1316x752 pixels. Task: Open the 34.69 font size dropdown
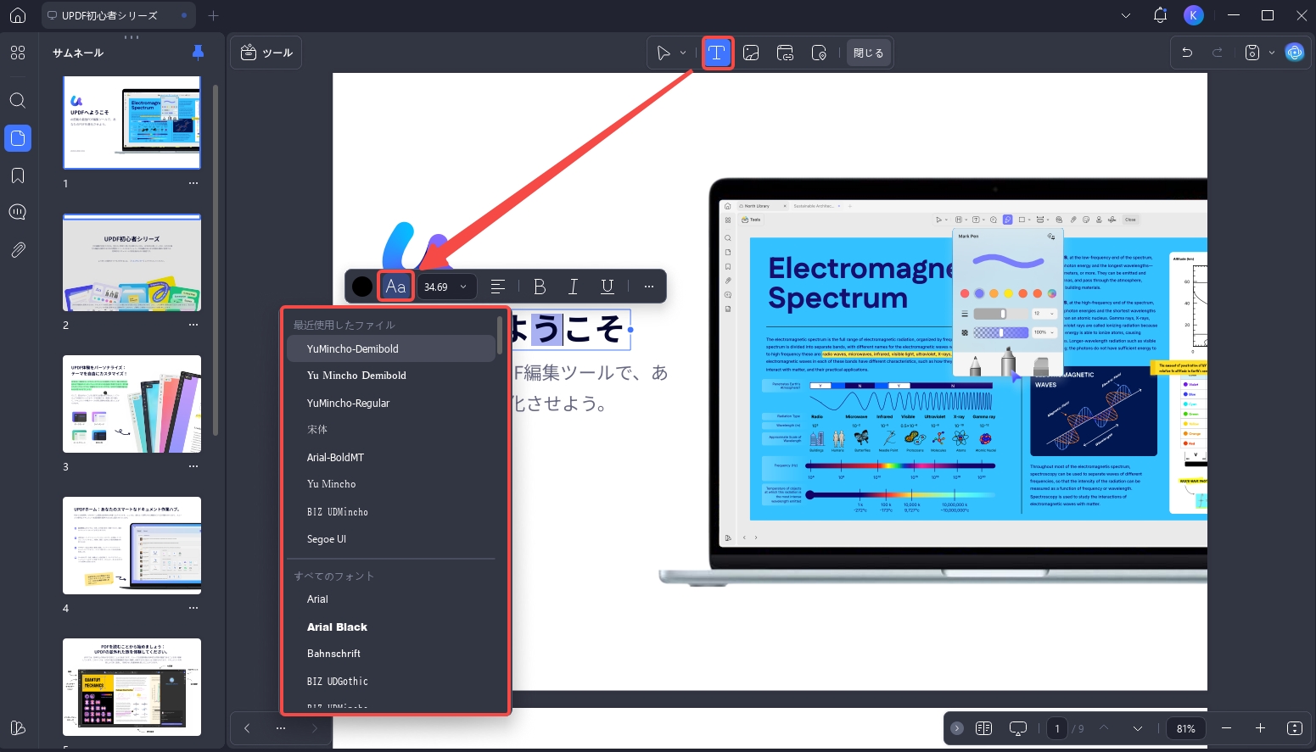(x=445, y=287)
